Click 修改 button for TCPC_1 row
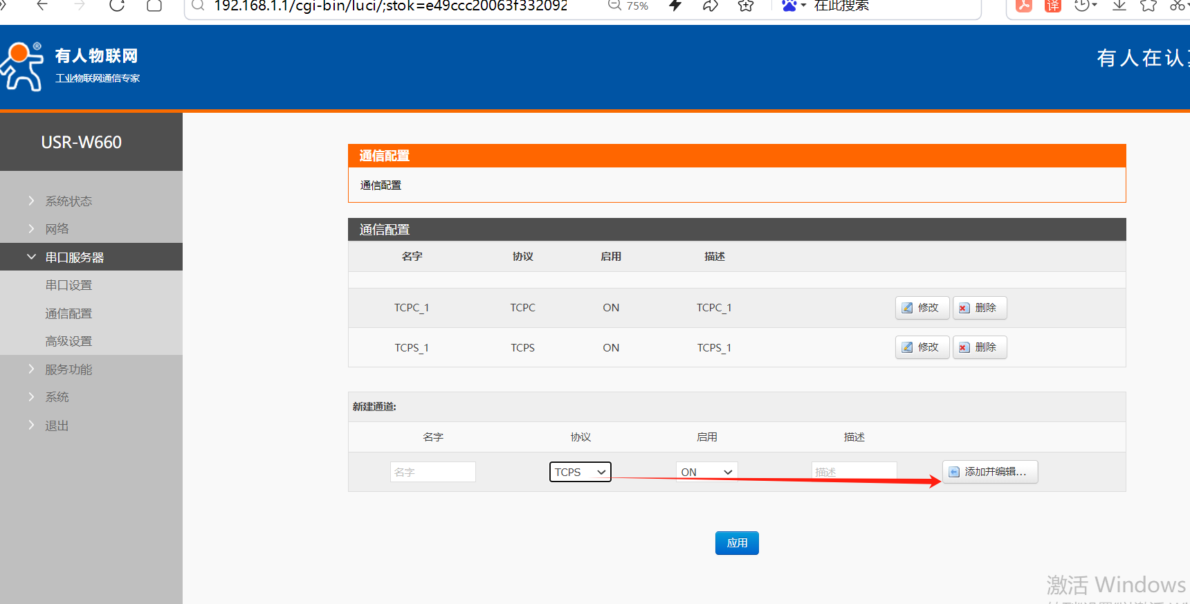This screenshot has width=1190, height=604. point(922,308)
